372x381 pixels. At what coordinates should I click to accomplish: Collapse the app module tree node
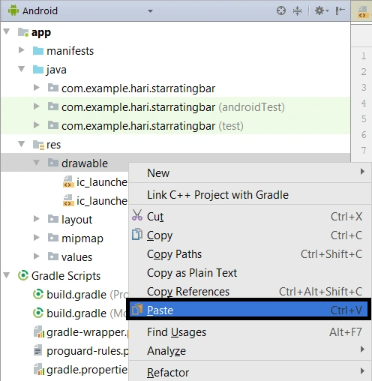tap(7, 31)
